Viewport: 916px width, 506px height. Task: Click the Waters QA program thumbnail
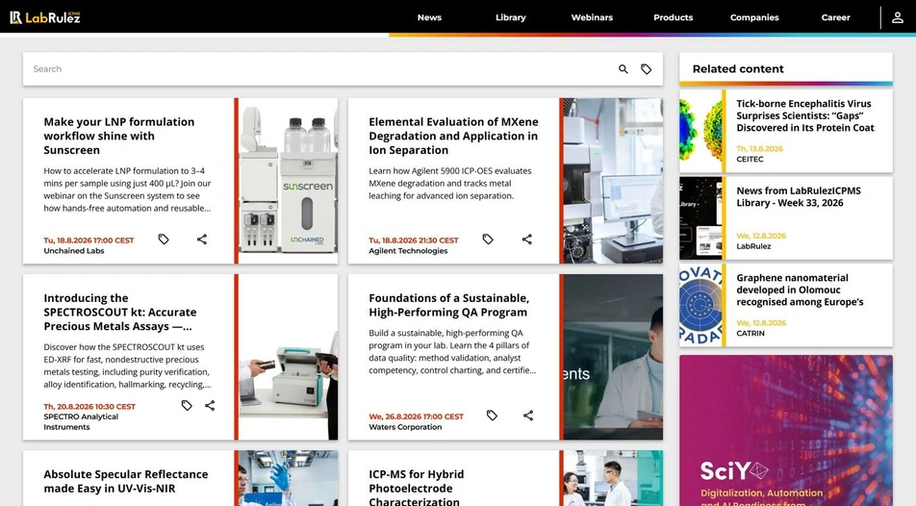pos(613,357)
